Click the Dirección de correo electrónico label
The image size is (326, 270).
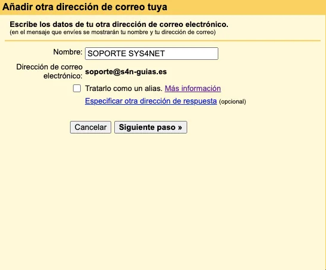point(50,71)
